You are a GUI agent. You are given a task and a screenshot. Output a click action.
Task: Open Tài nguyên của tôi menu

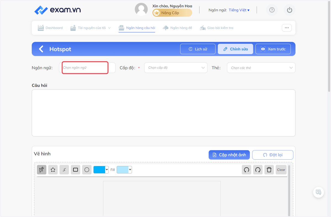90,28
